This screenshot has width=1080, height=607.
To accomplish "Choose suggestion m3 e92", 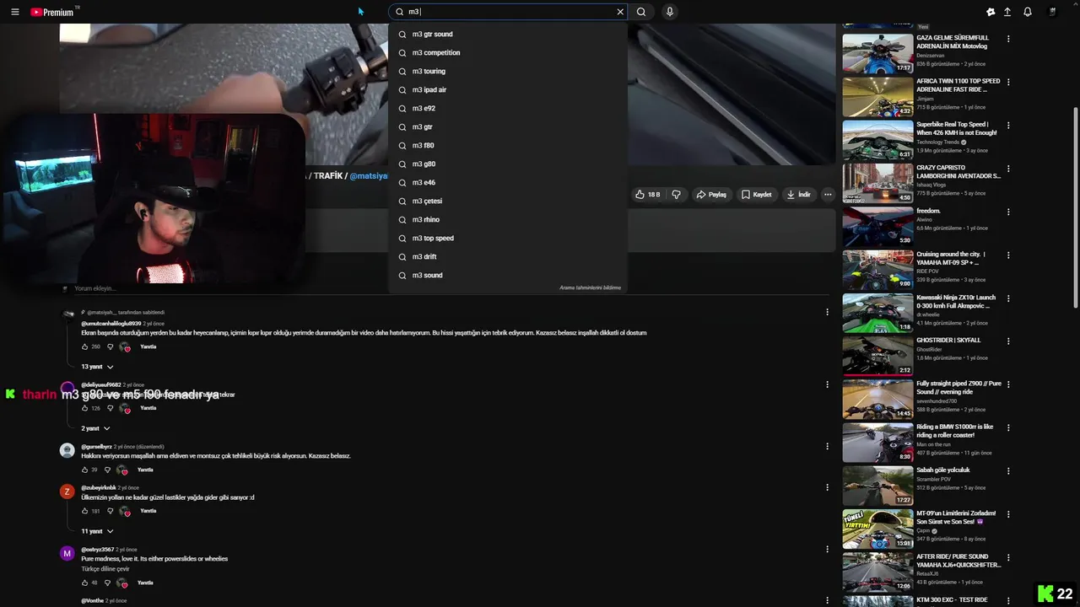I will pyautogui.click(x=508, y=109).
